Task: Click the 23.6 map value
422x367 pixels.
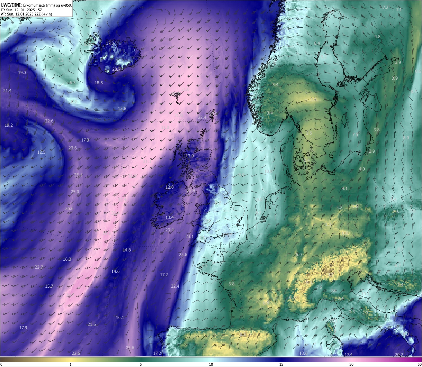Action: [73, 148]
